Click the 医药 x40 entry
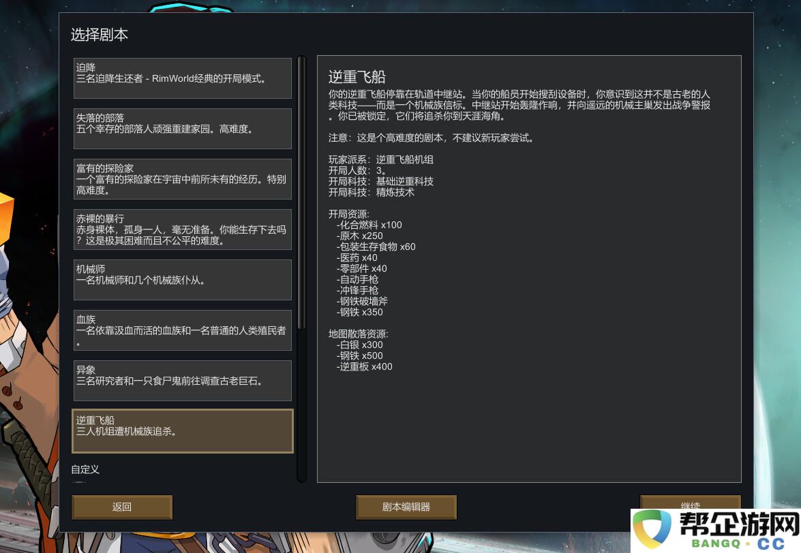801x553 pixels. click(x=357, y=257)
